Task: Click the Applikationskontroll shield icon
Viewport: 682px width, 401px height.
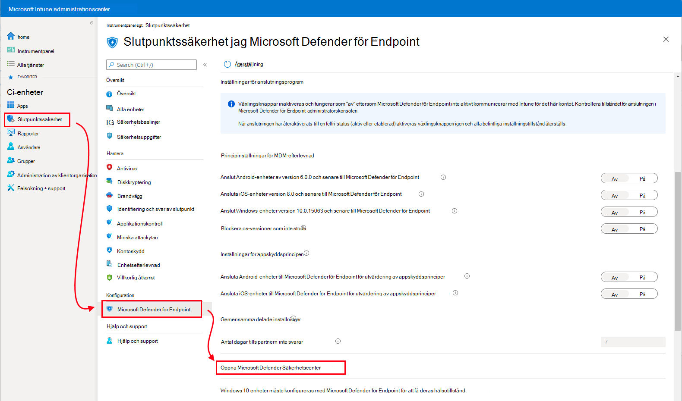Action: coord(109,222)
